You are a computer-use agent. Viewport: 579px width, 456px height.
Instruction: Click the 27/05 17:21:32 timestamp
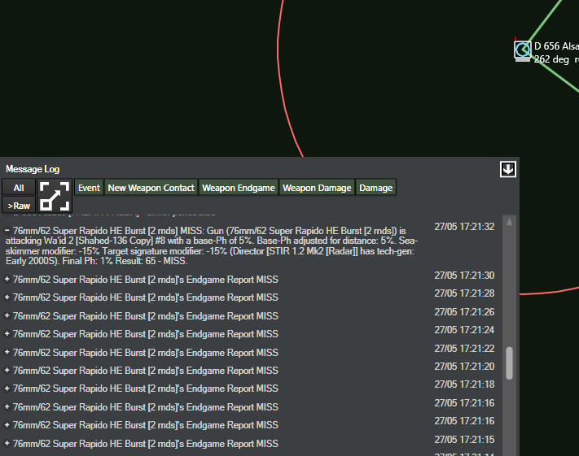pos(464,226)
